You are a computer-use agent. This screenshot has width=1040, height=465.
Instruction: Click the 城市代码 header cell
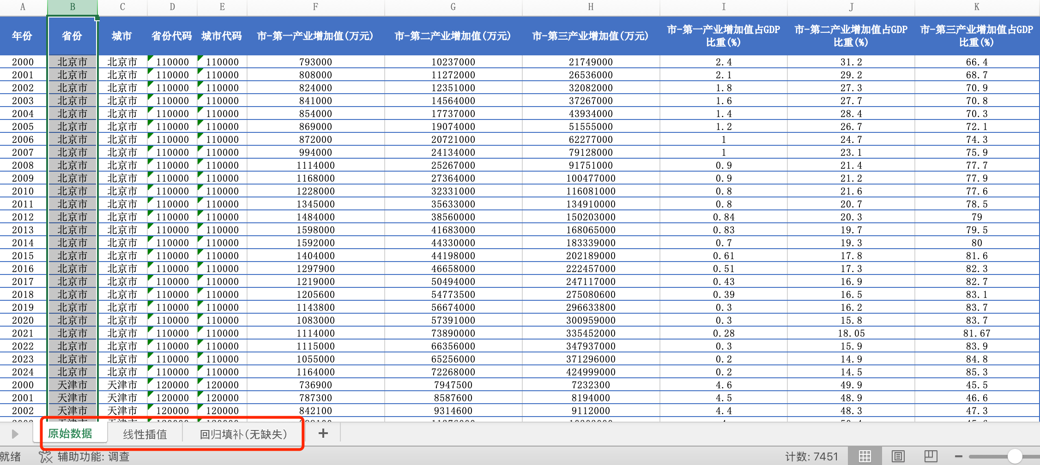(x=222, y=36)
